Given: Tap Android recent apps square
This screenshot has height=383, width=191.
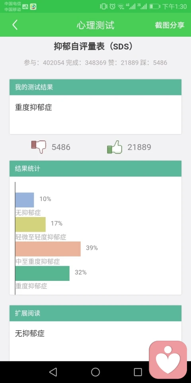Looking at the screenshot, I should pyautogui.click(x=138, y=372).
